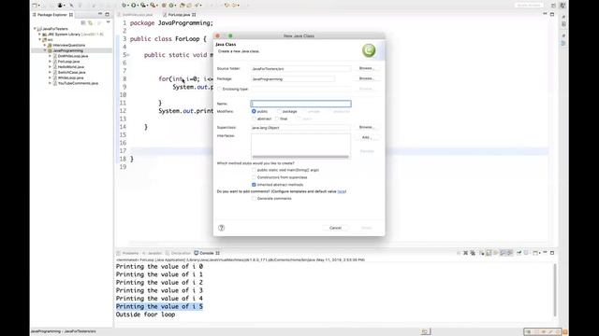The width and height of the screenshot is (599, 336).
Task: Check the final modifier checkbox
Action: coord(277,119)
